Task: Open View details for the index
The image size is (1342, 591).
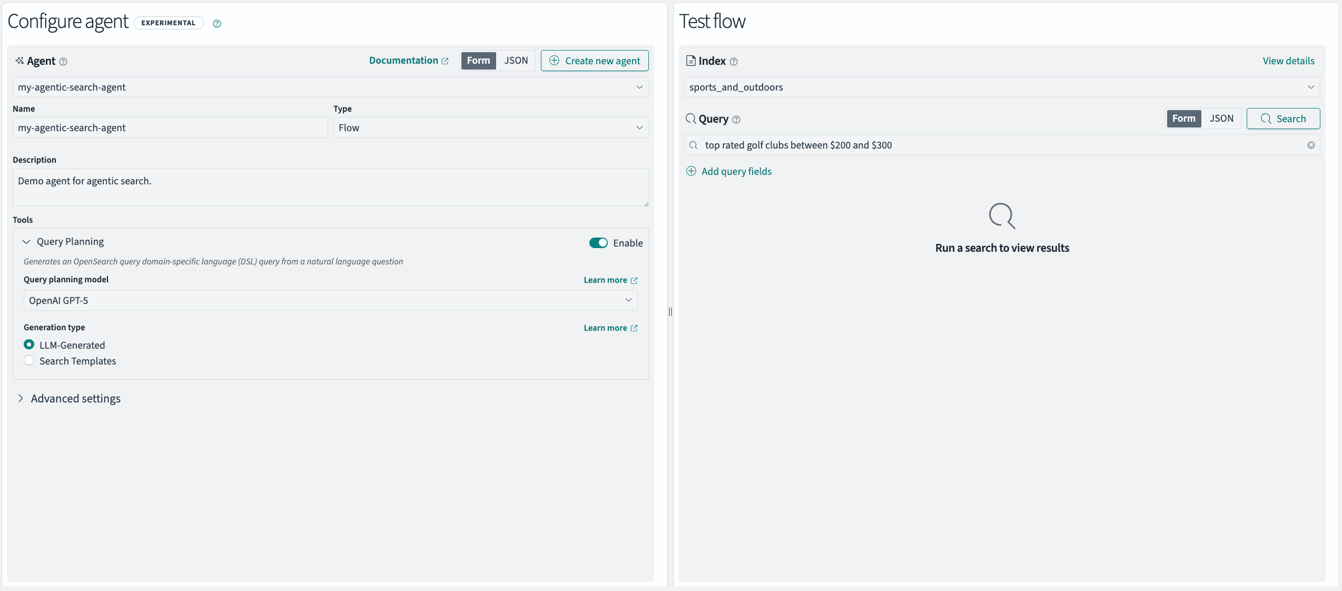Action: coord(1288,61)
